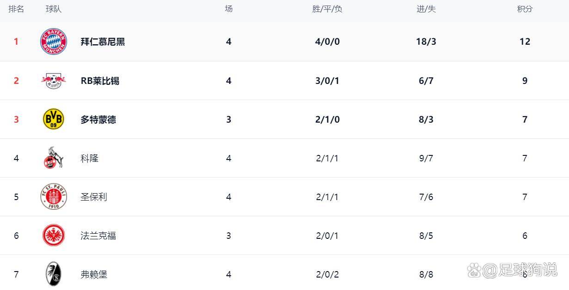This screenshot has width=569, height=290.
Task: Click the FC Köln goat crest
Action: (x=54, y=158)
